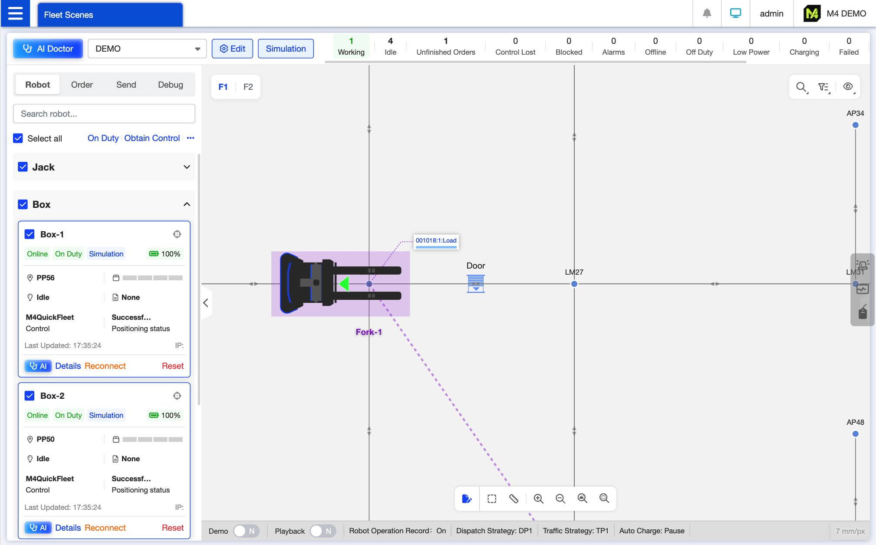The width and height of the screenshot is (876, 545).
Task: Uncheck the Select all checkbox
Action: [x=18, y=138]
